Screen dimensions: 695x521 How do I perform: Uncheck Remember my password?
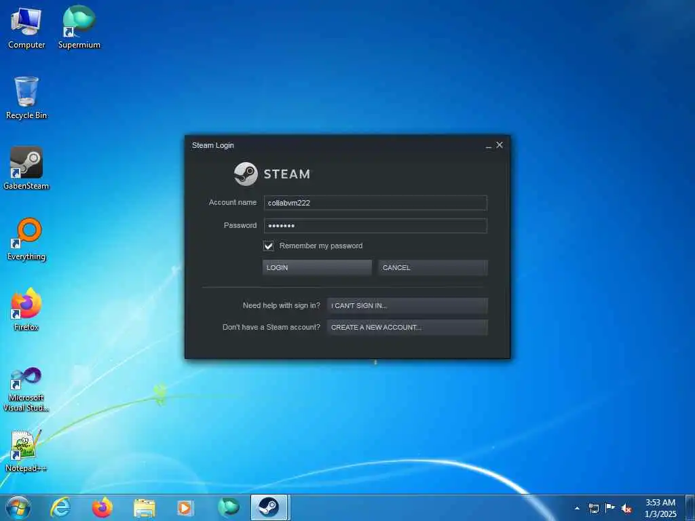tap(269, 246)
